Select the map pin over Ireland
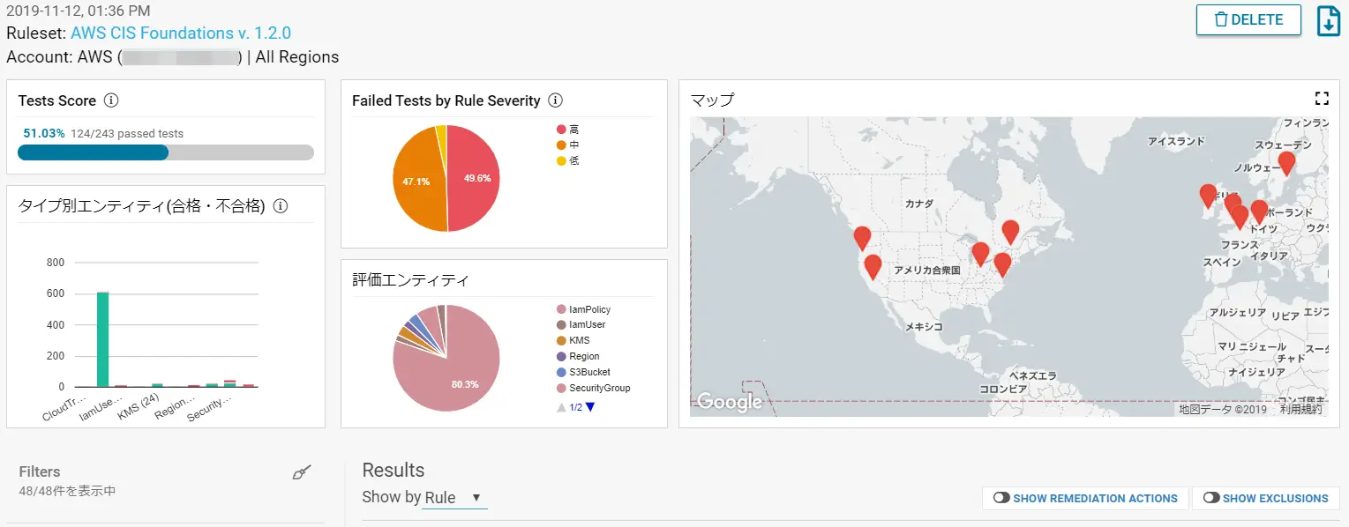The width and height of the screenshot is (1349, 527). (1208, 197)
